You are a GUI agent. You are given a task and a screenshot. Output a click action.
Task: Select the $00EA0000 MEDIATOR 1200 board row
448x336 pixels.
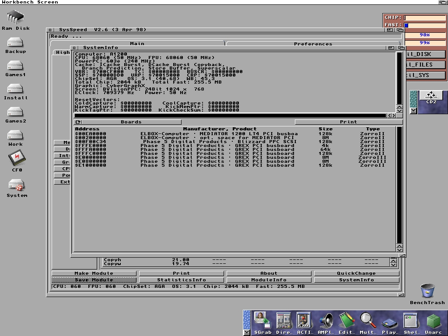[x=234, y=134]
